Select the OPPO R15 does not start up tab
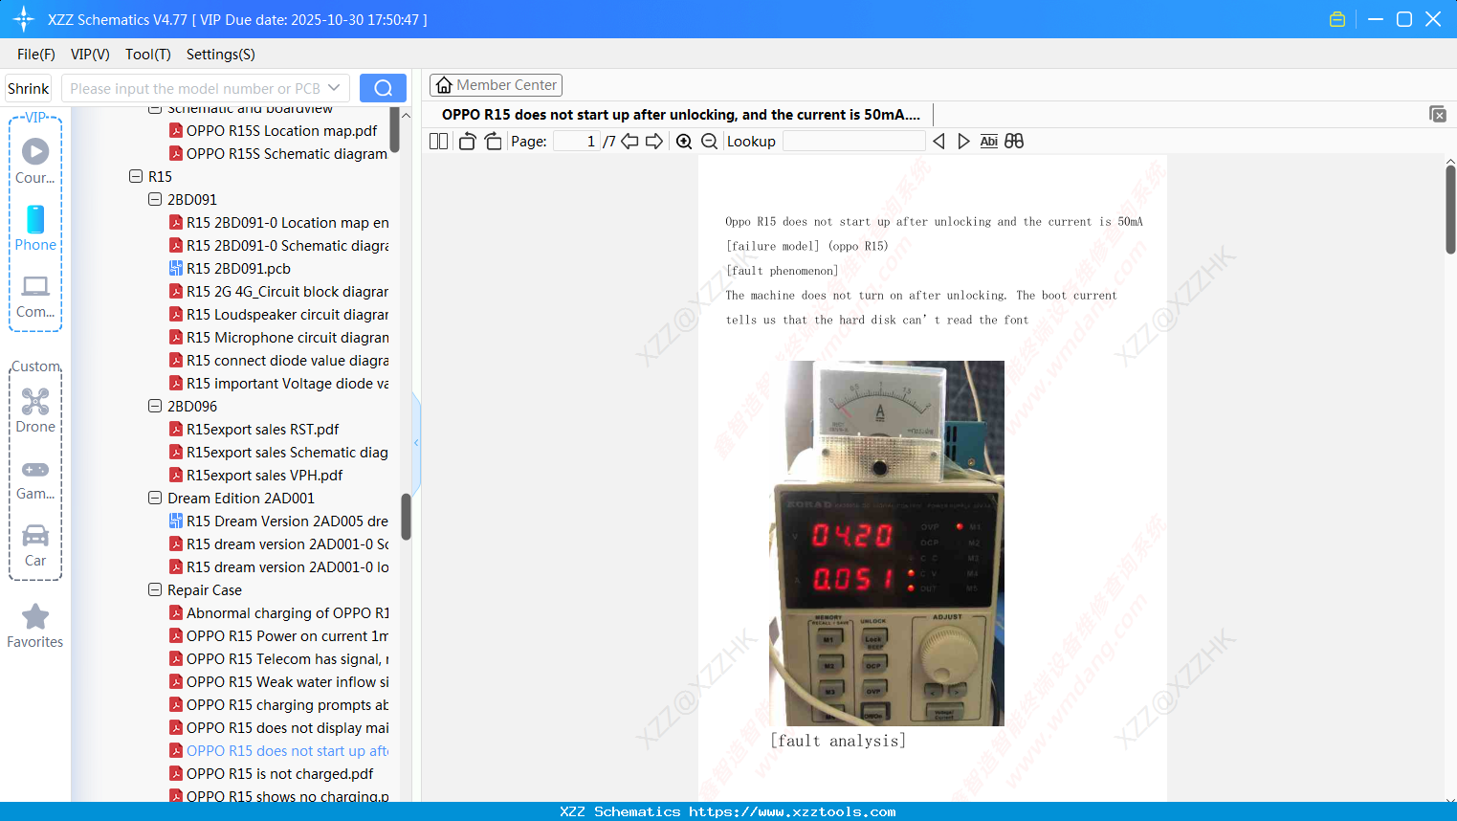The image size is (1457, 821). point(681,115)
